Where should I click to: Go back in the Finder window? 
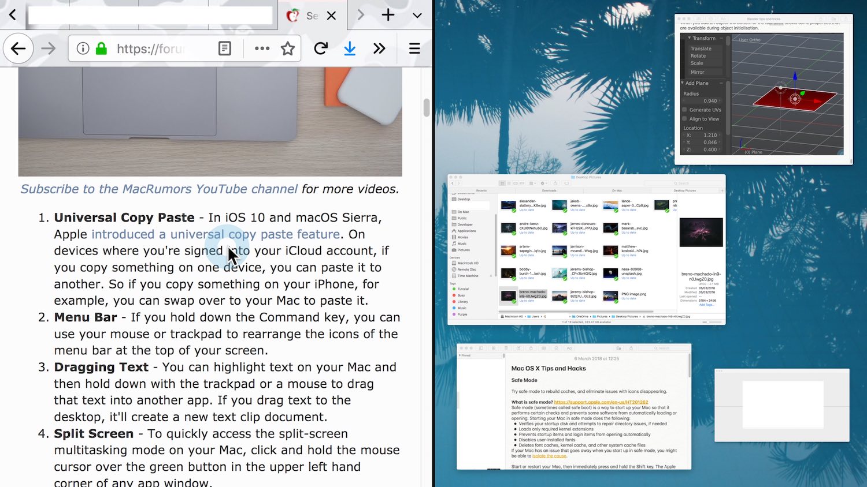pos(453,183)
